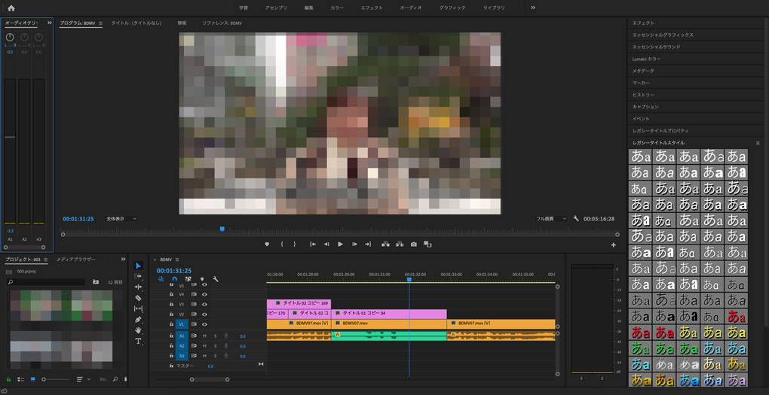Open the メディアブラウザー tab
Viewport: 769px width, 395px height.
[x=76, y=260]
